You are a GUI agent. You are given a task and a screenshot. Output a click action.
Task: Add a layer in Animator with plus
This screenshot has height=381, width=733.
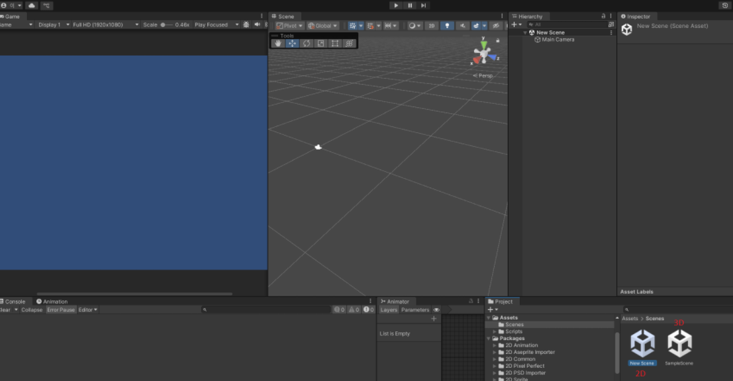tap(434, 318)
